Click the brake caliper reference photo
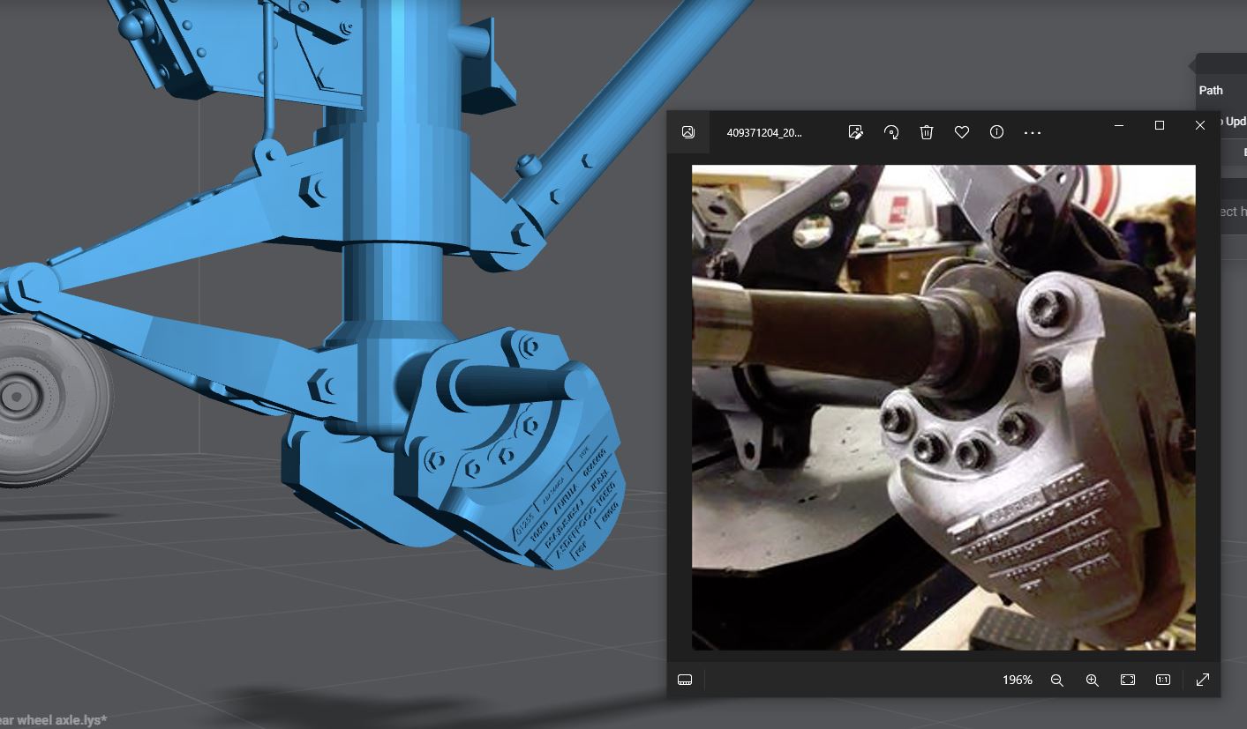The width and height of the screenshot is (1247, 729). click(943, 407)
